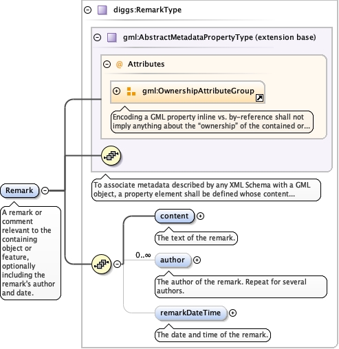Screen dimensions: 339x349
Task: Click the 'Encoding a GML property inline' annotation
Action: point(212,122)
